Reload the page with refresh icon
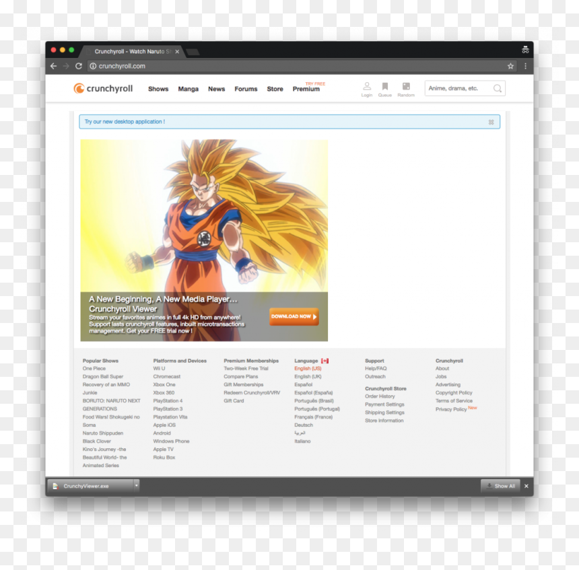 (79, 66)
